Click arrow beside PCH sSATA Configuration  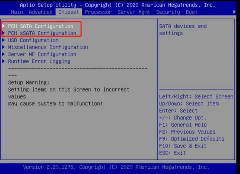3,33
